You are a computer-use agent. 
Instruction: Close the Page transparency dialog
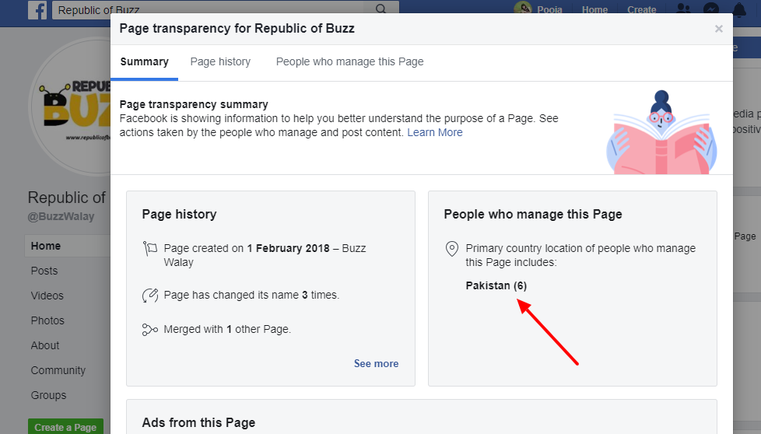click(x=718, y=29)
